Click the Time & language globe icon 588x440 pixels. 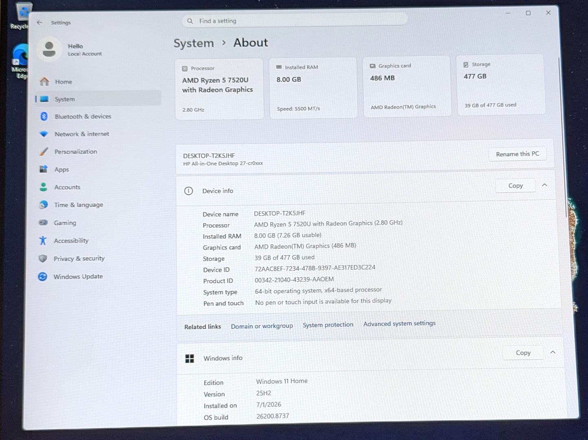coord(43,205)
